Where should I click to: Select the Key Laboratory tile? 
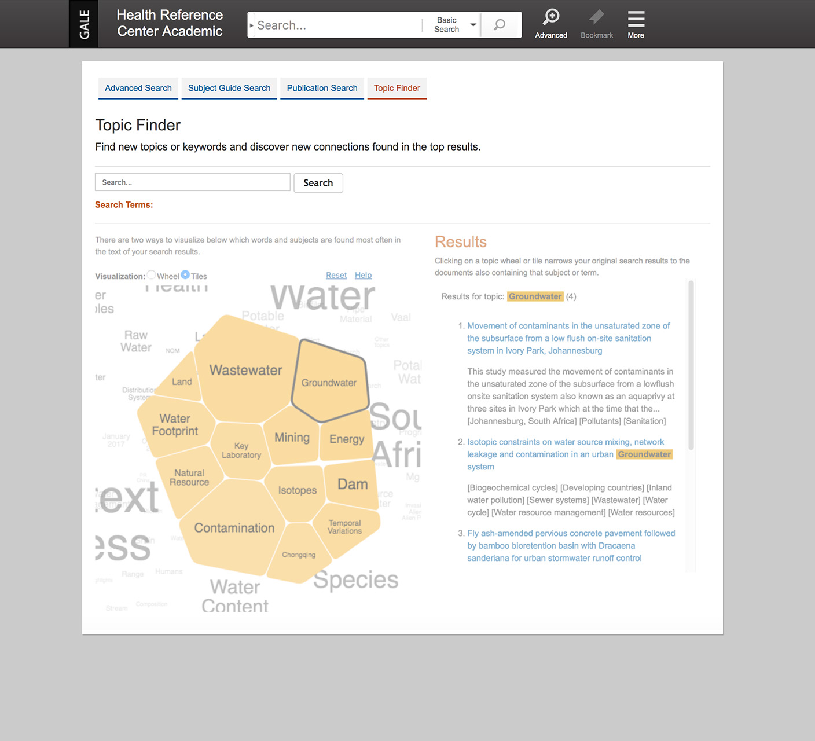[241, 450]
